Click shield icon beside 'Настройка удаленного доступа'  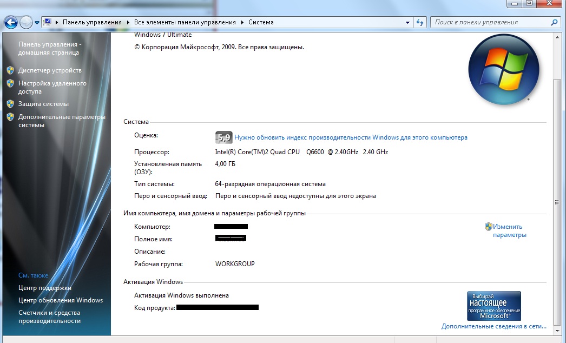(10, 83)
